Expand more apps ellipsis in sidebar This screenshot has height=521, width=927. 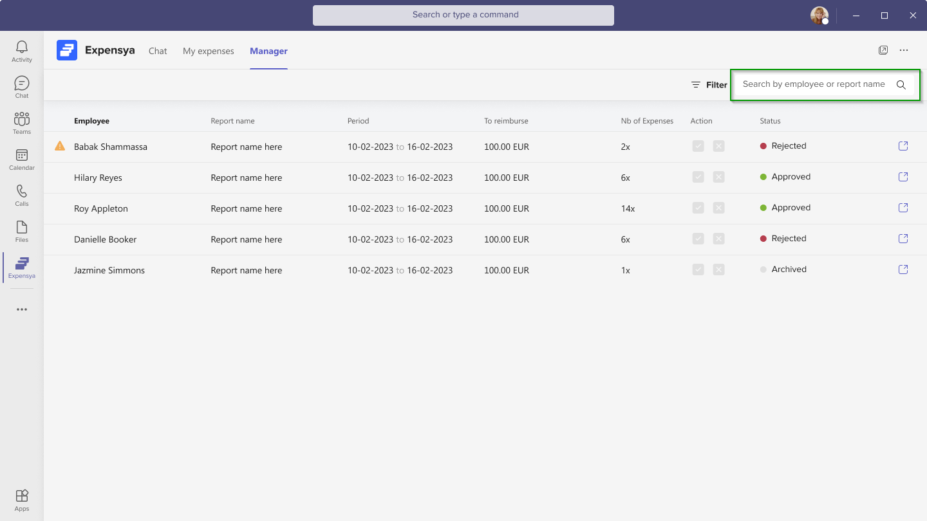21,309
